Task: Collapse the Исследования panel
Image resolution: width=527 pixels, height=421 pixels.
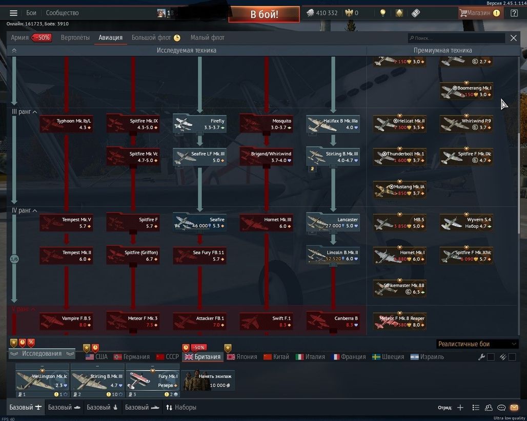Action: [x=42, y=353]
